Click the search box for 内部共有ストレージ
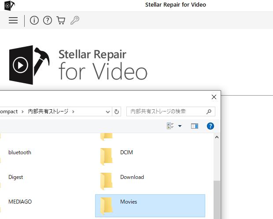This screenshot has width=273, height=219. click(x=171, y=111)
